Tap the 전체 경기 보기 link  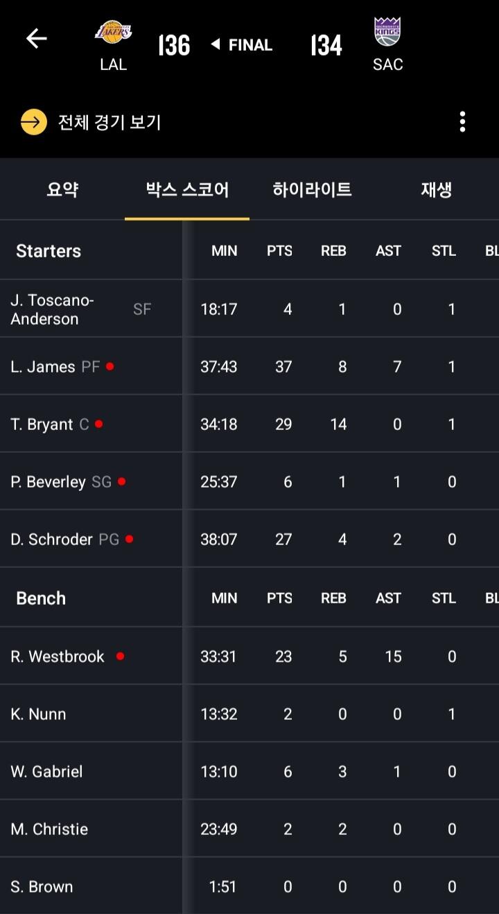click(110, 122)
